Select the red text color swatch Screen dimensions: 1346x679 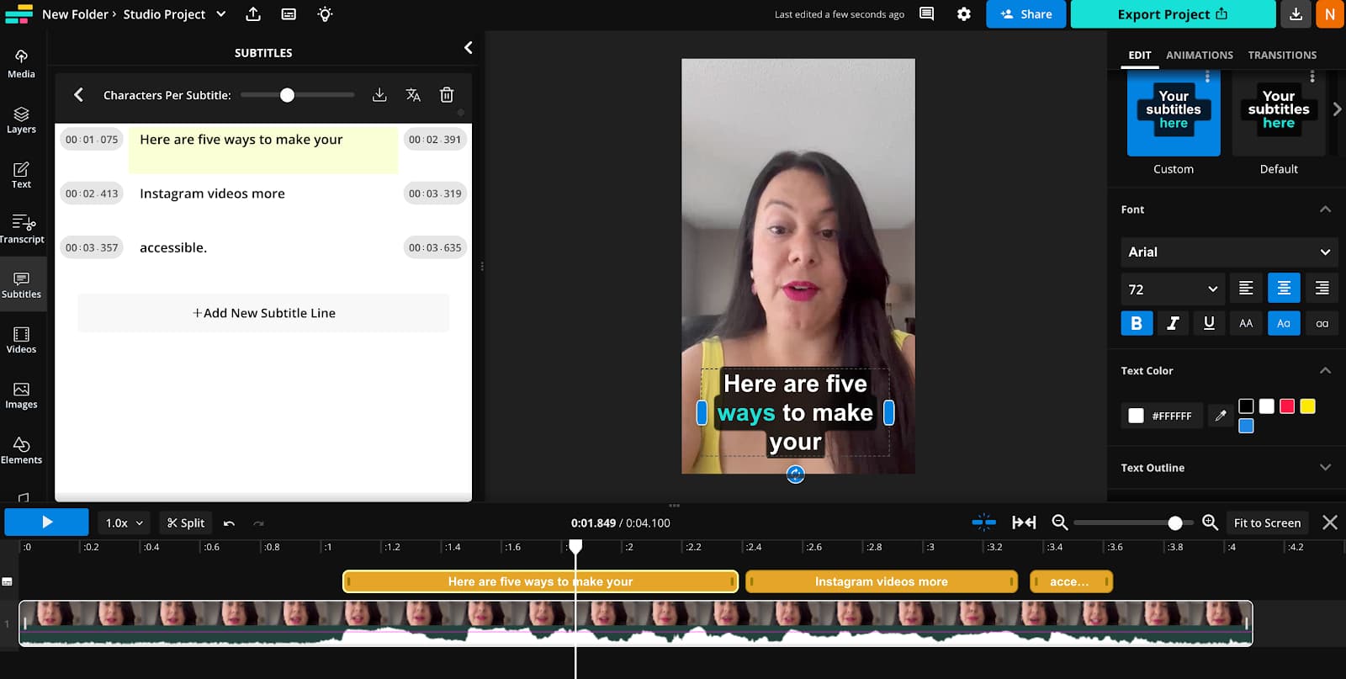(x=1287, y=406)
